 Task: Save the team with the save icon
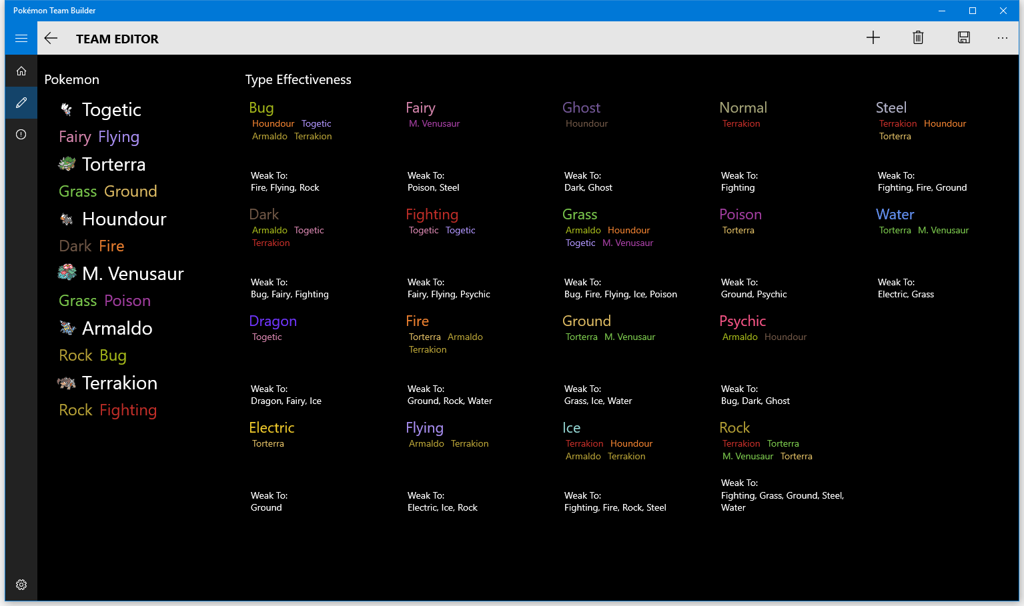963,37
